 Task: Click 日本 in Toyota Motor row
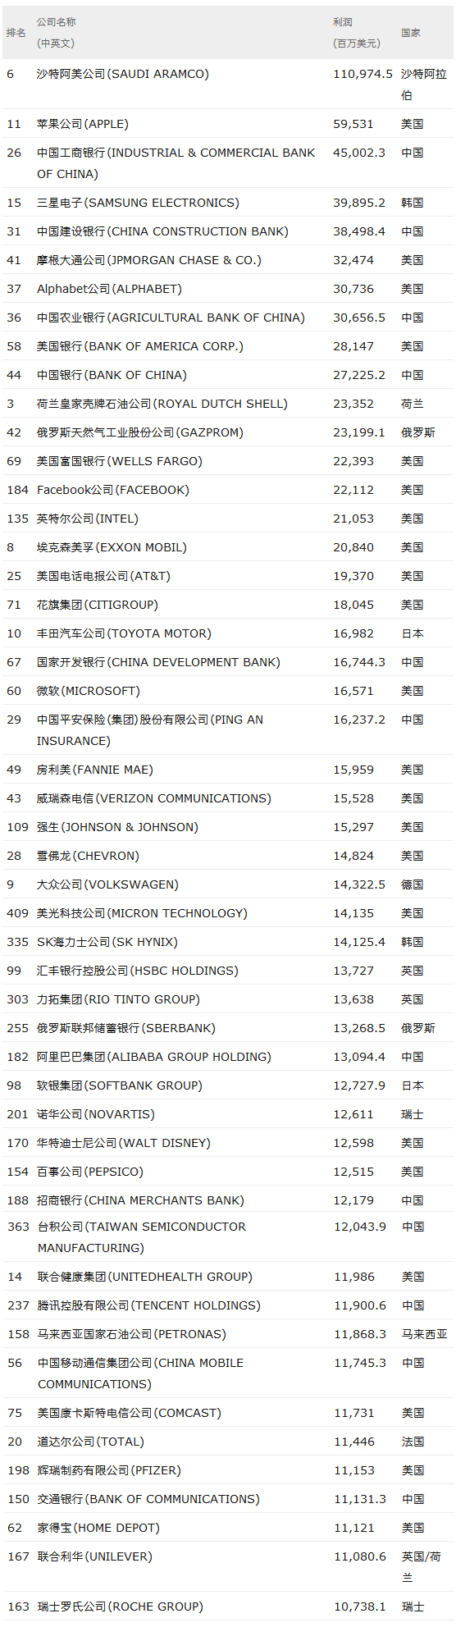click(413, 633)
